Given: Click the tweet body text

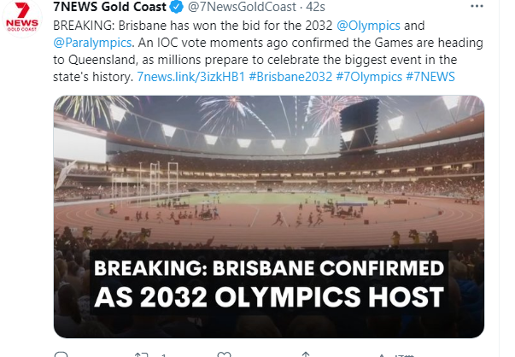Looking at the screenshot, I should point(268,51).
